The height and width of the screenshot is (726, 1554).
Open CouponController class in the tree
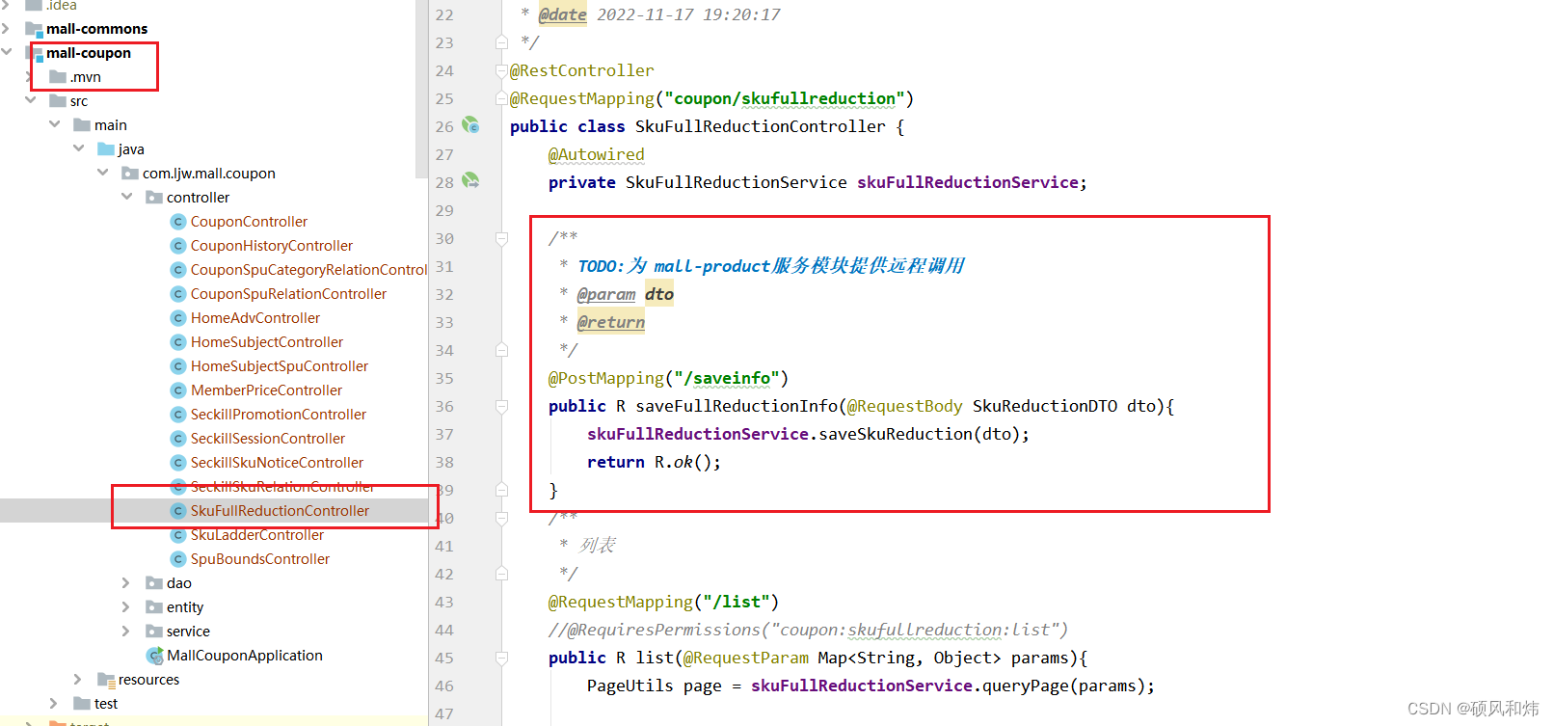(x=249, y=222)
